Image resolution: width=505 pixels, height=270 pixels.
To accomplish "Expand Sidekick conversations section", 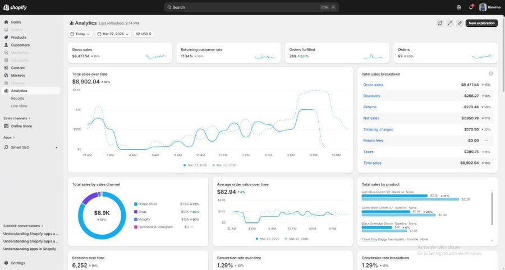I will pyautogui.click(x=23, y=226).
